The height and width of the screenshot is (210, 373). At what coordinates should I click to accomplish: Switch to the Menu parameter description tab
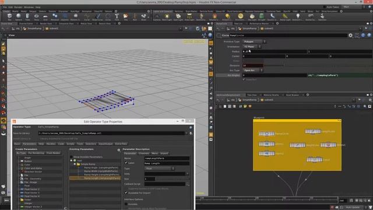pos(154,153)
